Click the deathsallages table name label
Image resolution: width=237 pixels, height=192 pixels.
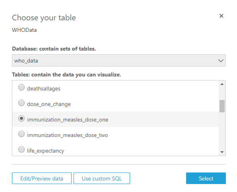pos(44,88)
